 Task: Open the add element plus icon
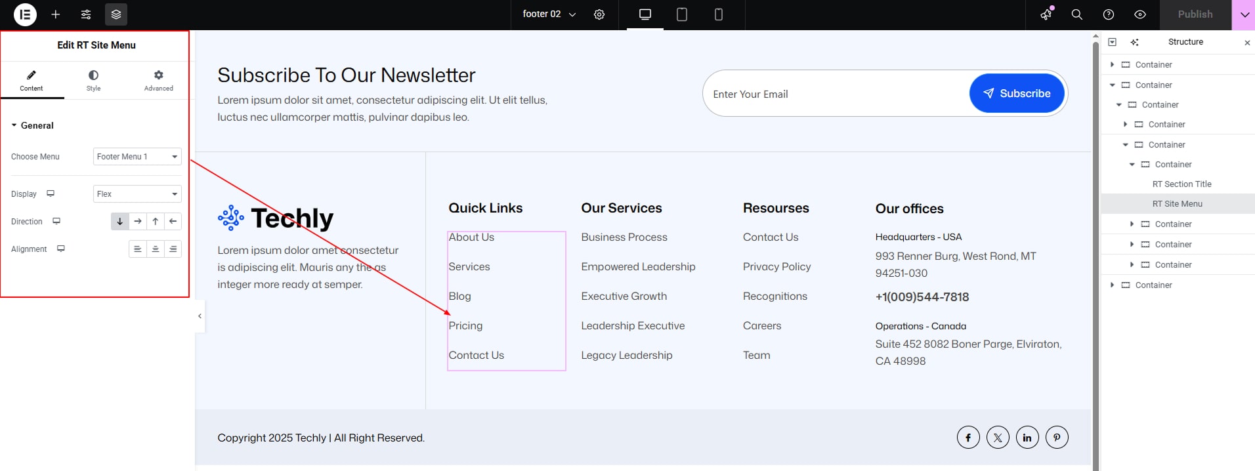tap(56, 14)
